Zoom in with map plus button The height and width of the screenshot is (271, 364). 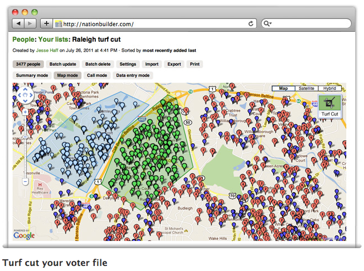[x=26, y=112]
